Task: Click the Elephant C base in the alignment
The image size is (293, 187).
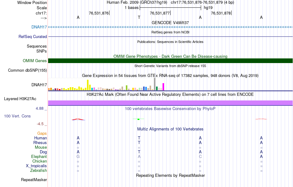Action: 200,156
